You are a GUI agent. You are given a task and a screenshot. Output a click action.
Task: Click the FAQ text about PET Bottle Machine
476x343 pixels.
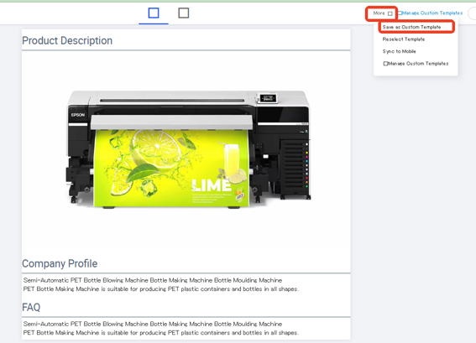click(161, 328)
